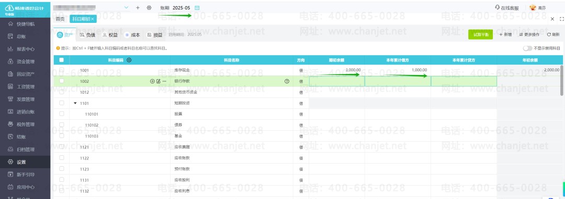Screen dimensions: 565x199
Task: Contact 在线客服 support
Action: [x=507, y=7]
